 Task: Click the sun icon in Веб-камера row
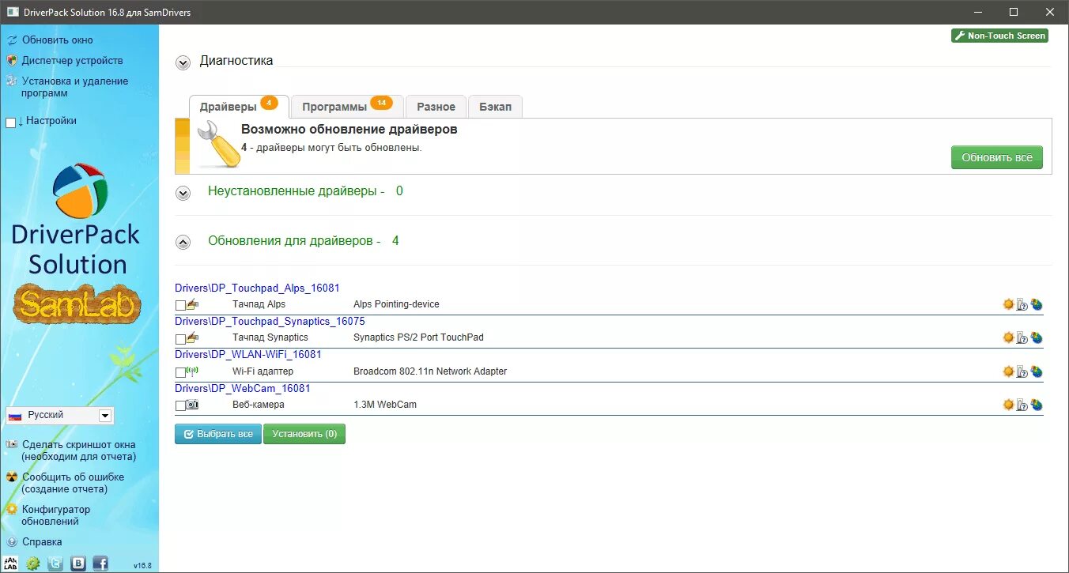point(1008,405)
